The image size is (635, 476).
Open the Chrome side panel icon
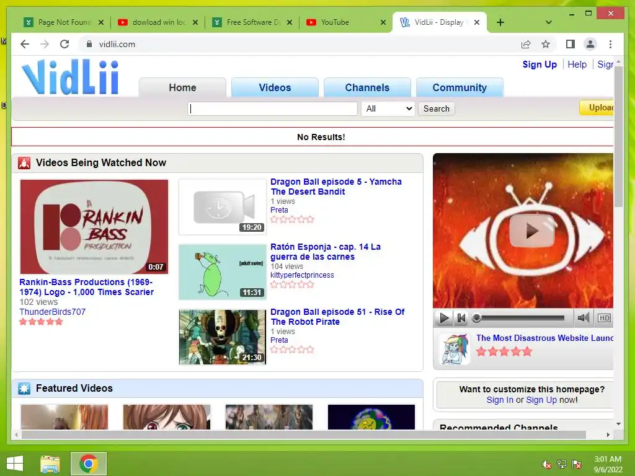[x=571, y=44]
